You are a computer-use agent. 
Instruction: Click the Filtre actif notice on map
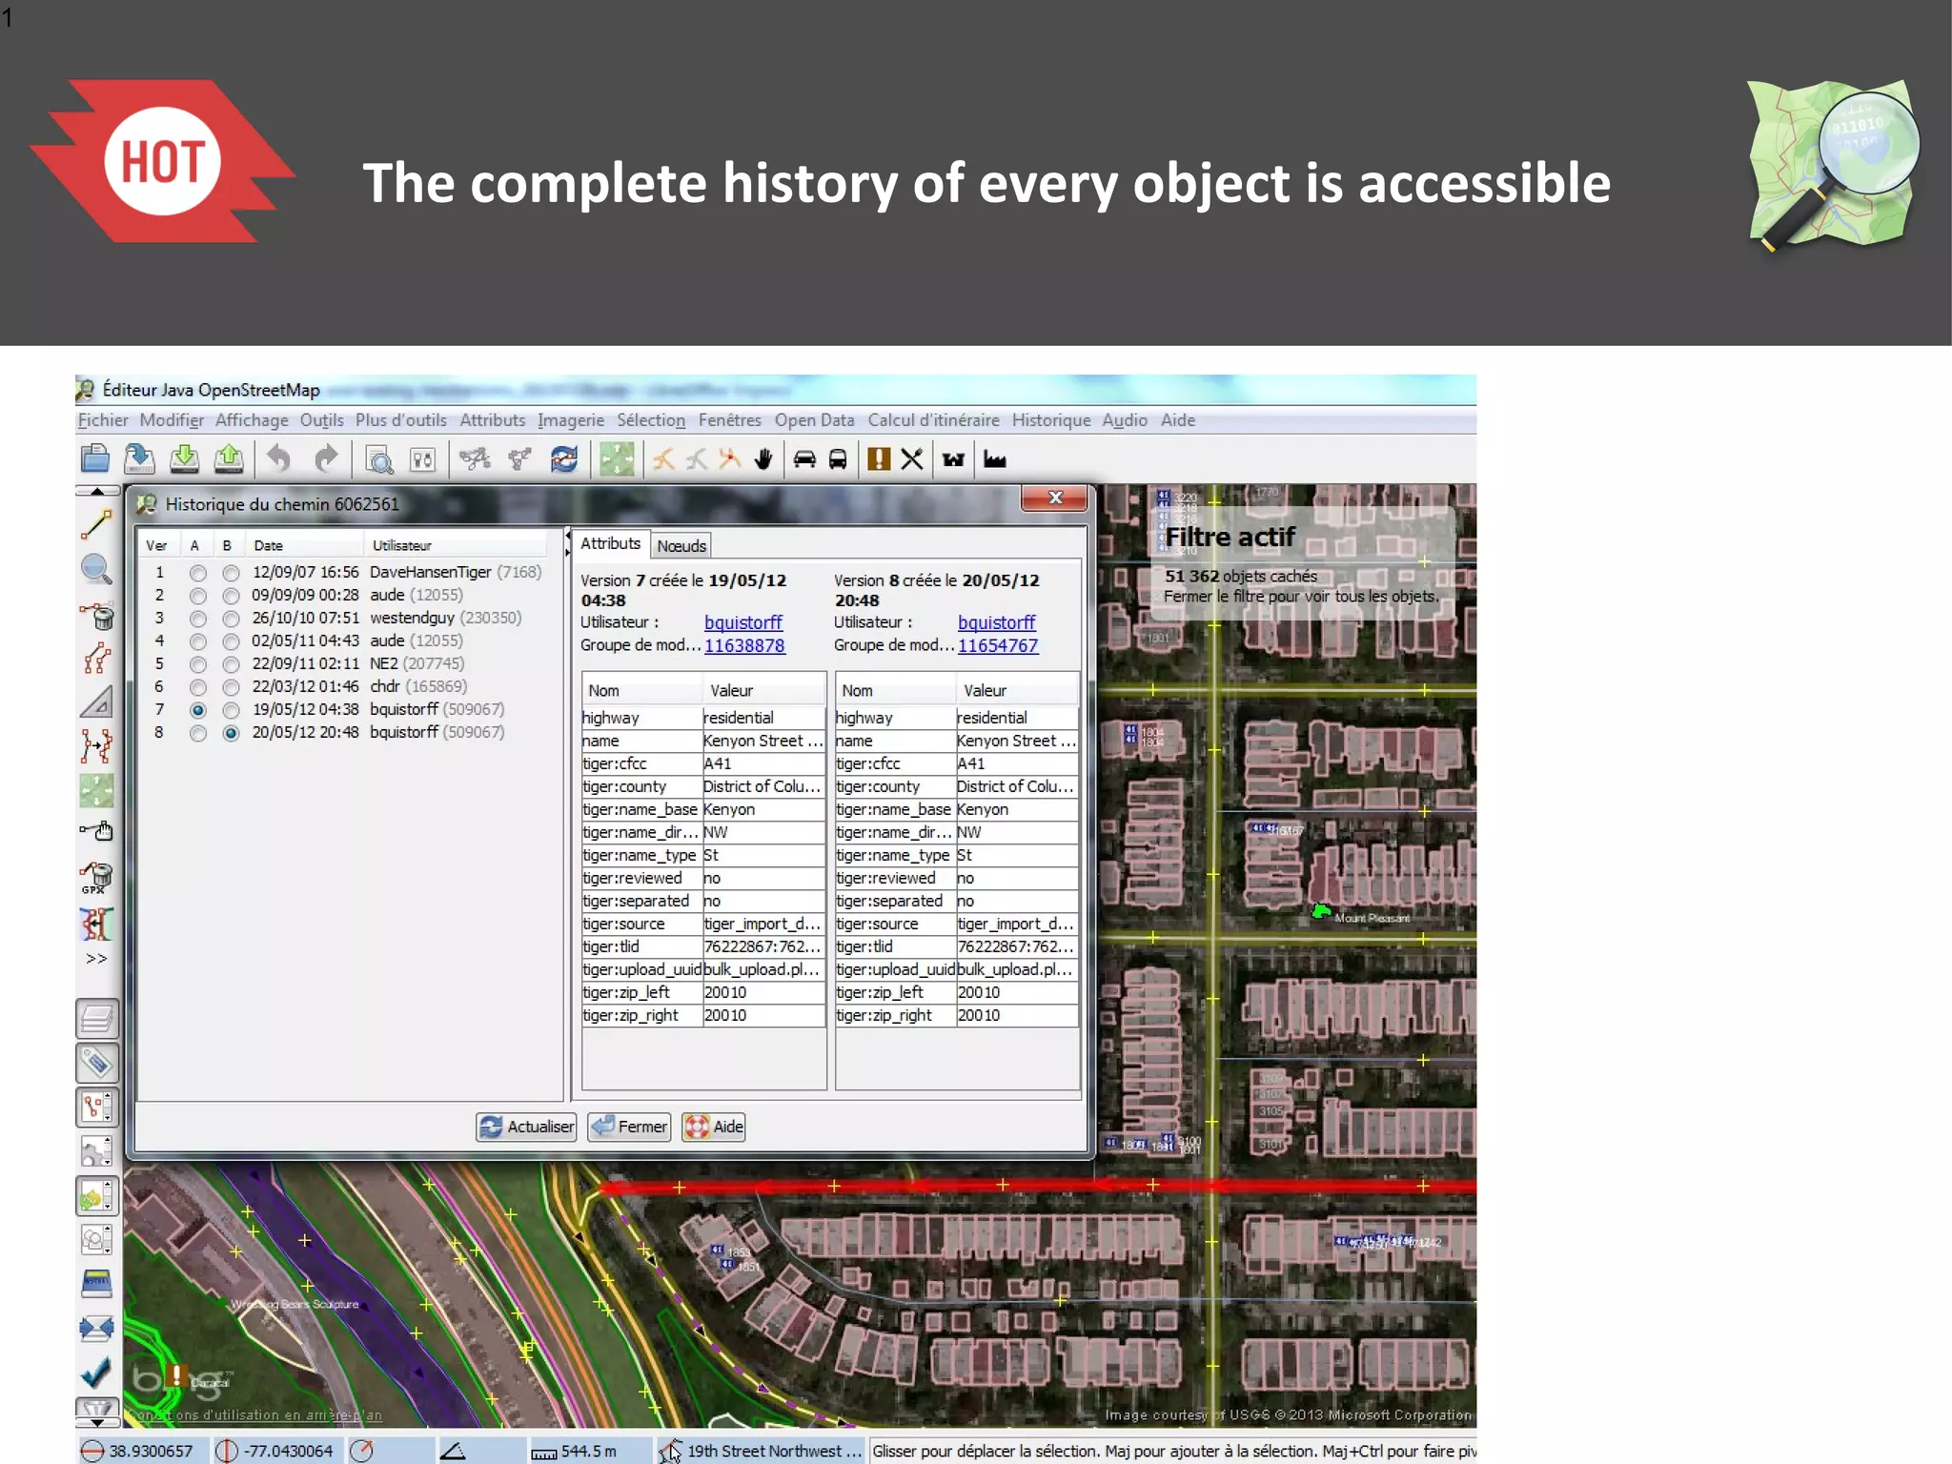[x=1302, y=564]
